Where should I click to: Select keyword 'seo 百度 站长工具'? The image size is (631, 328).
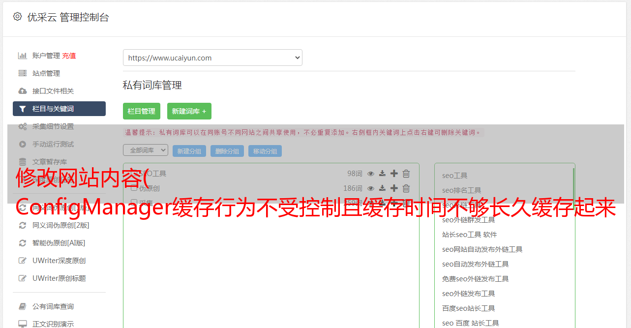click(471, 323)
